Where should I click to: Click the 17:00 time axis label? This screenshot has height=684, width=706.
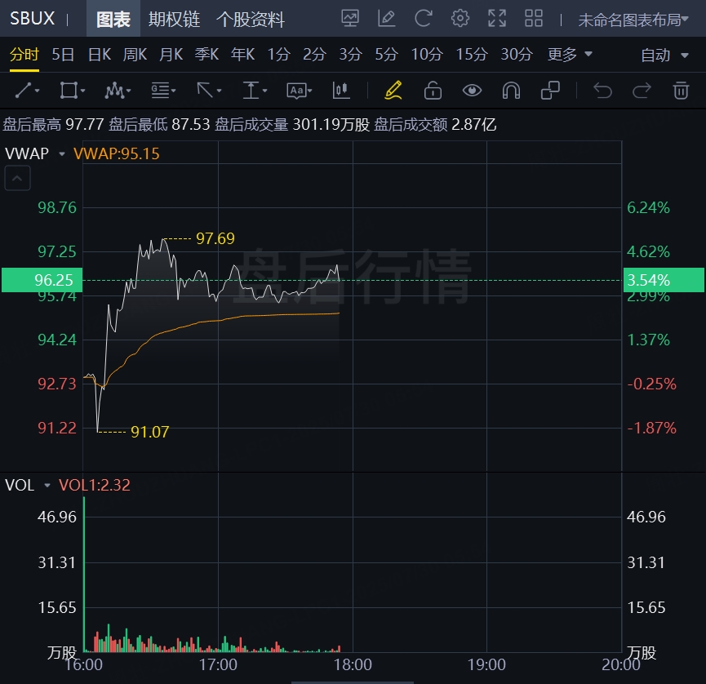point(218,664)
